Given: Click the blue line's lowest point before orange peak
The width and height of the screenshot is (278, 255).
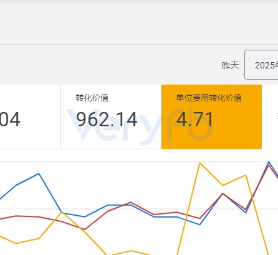Looking at the screenshot, I should [200, 225].
